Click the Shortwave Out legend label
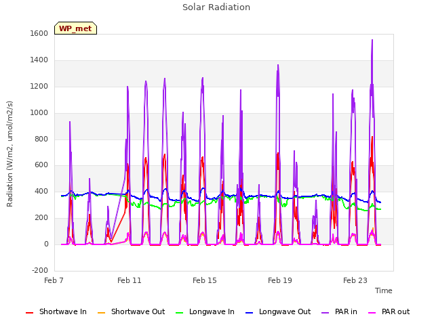 pyautogui.click(x=138, y=311)
